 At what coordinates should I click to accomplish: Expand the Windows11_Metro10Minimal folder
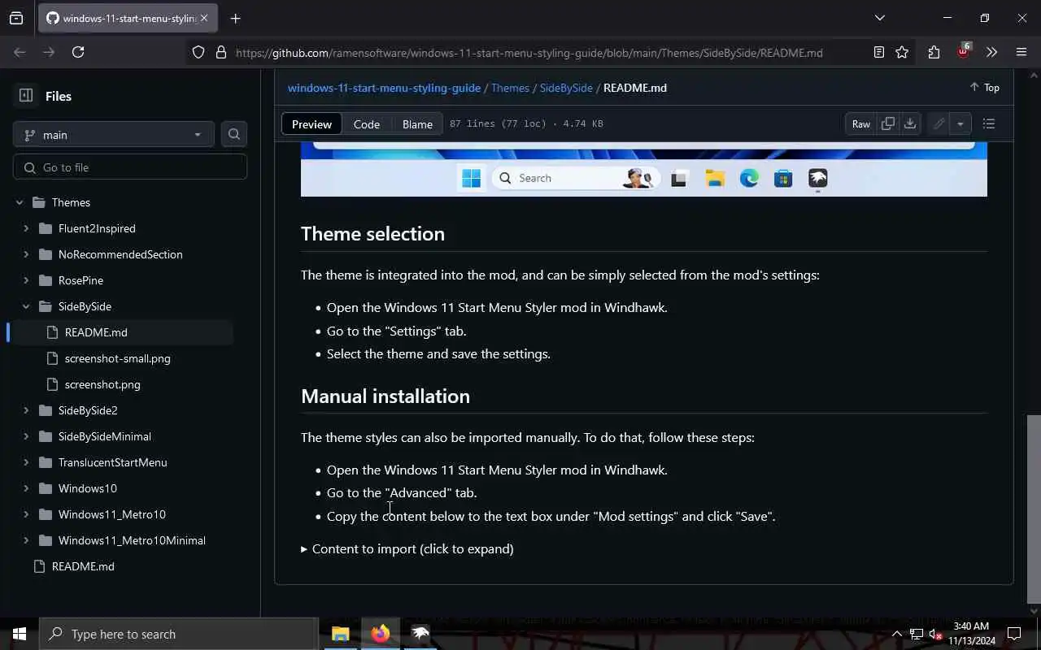26,540
